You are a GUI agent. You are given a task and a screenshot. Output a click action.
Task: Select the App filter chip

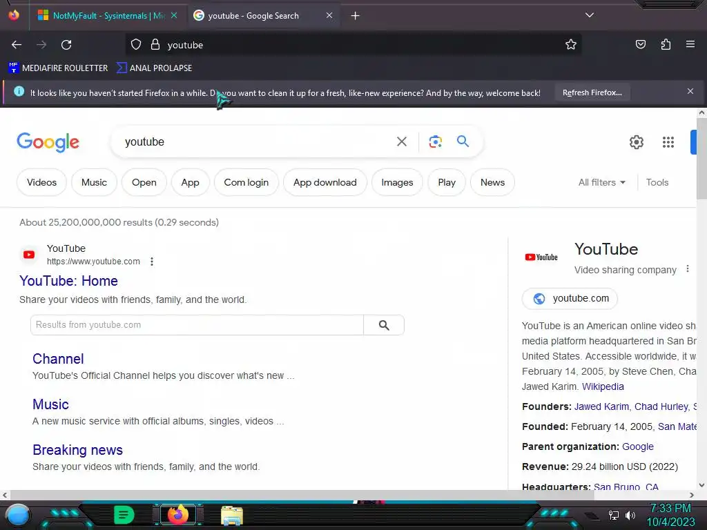tap(190, 182)
